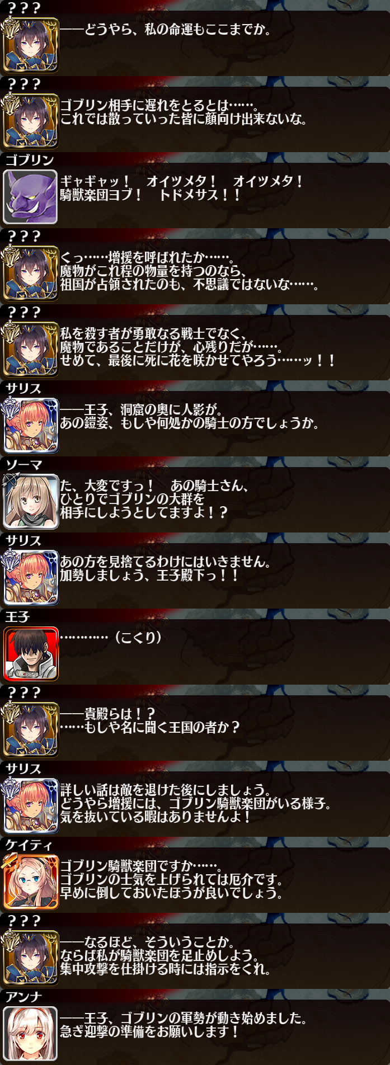Click the 王子 speaker name label

pyautogui.click(x=17, y=616)
